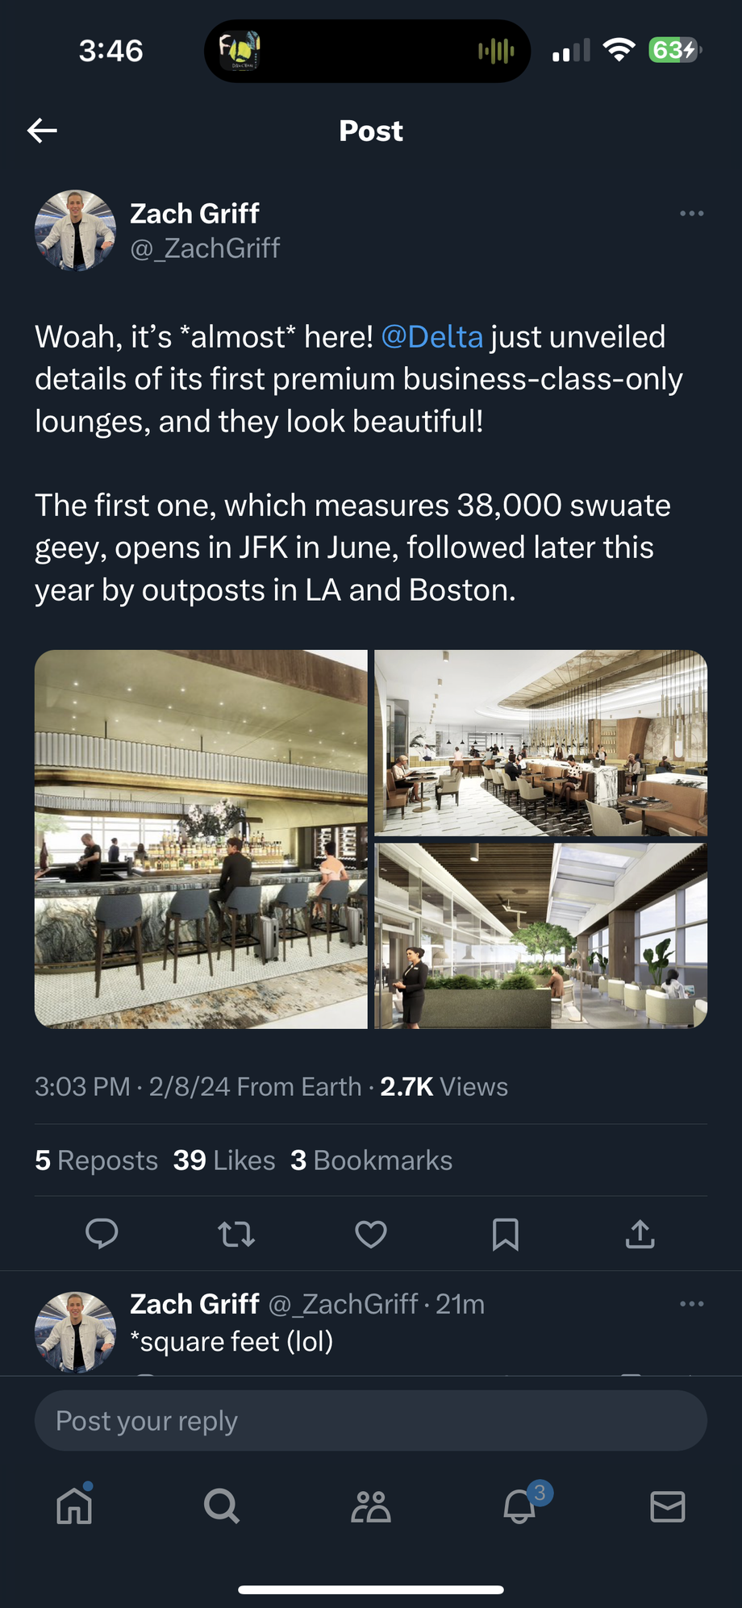Open the reply speech bubble icon
Screen dimensions: 742x1608
(x=102, y=1233)
